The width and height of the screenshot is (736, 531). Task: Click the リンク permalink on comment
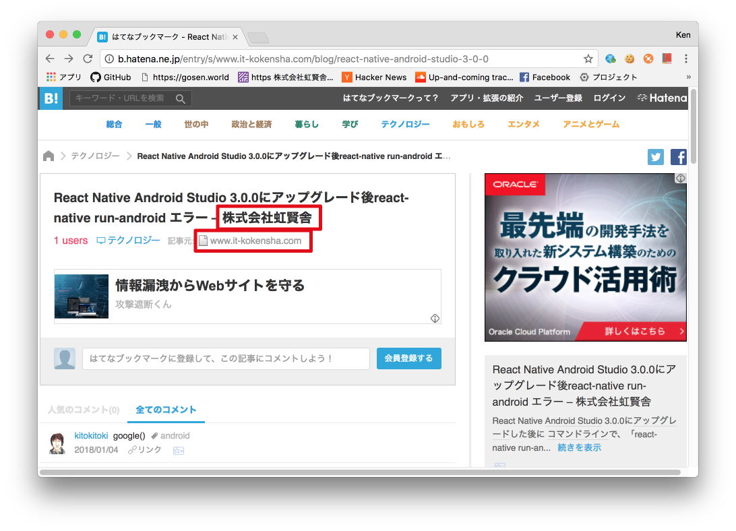[145, 449]
